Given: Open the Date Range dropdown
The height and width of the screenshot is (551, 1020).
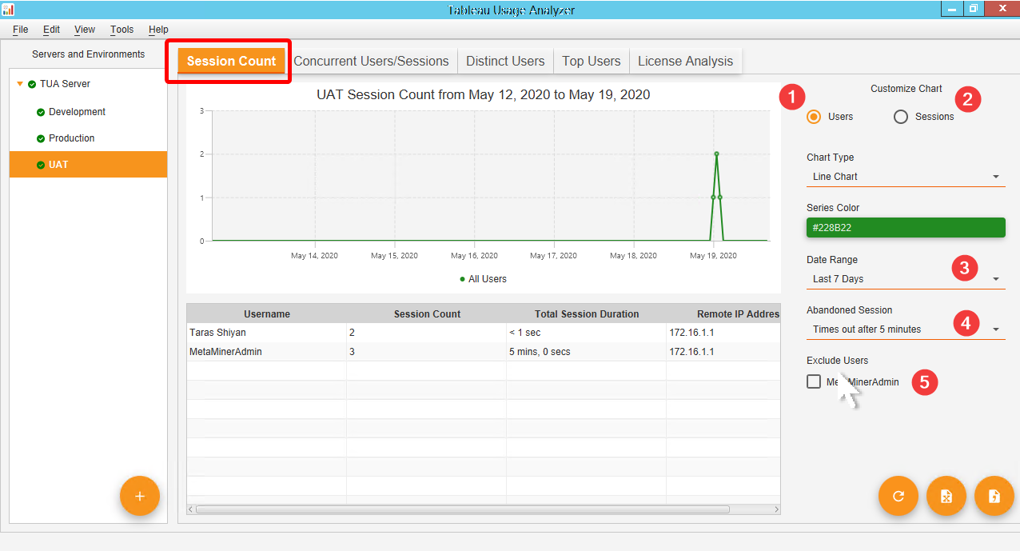Looking at the screenshot, I should 906,279.
